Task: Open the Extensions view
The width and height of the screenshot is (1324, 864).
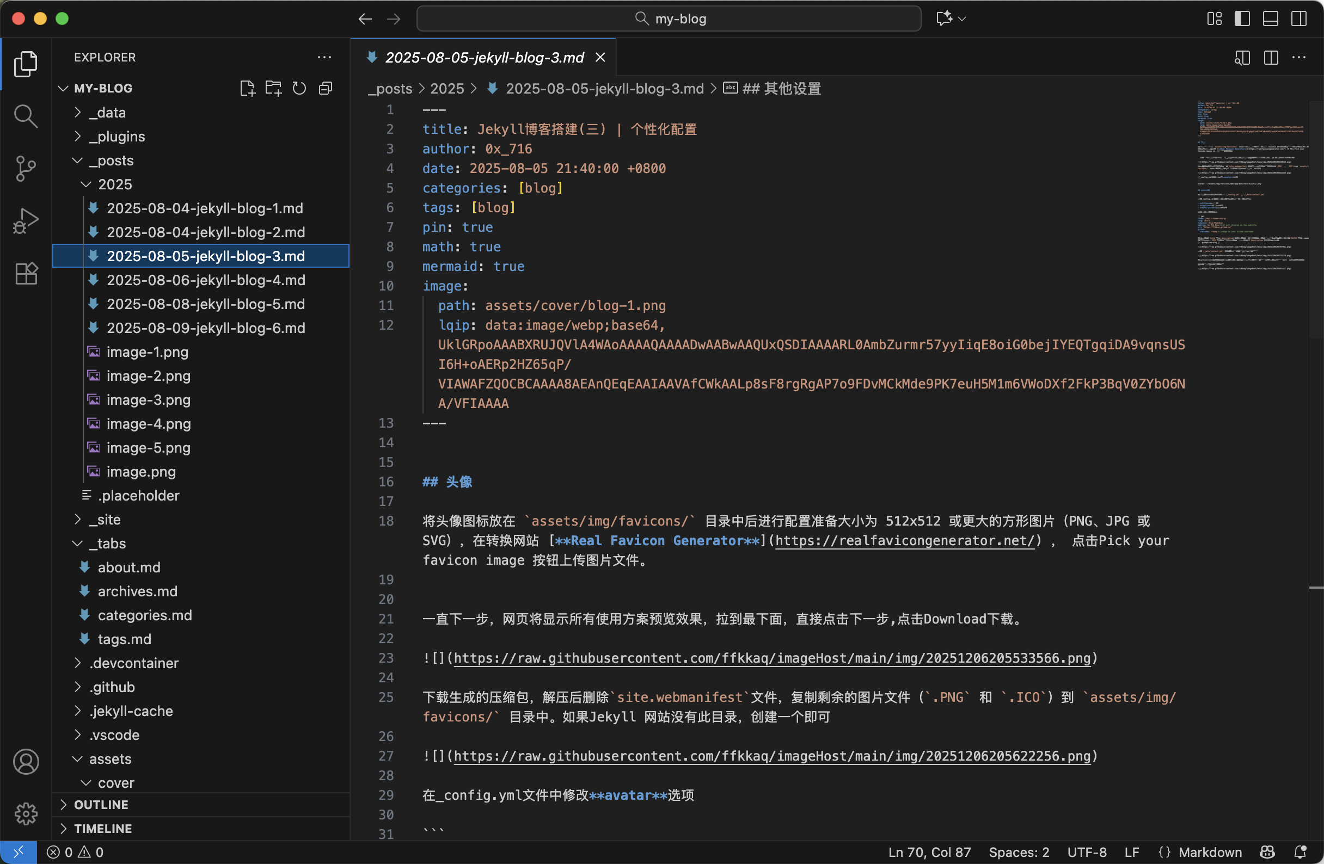Action: pyautogui.click(x=26, y=273)
